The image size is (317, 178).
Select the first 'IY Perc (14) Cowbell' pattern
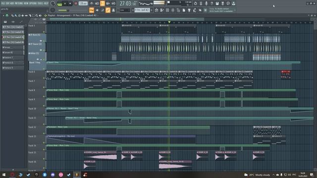pyautogui.click(x=13, y=27)
